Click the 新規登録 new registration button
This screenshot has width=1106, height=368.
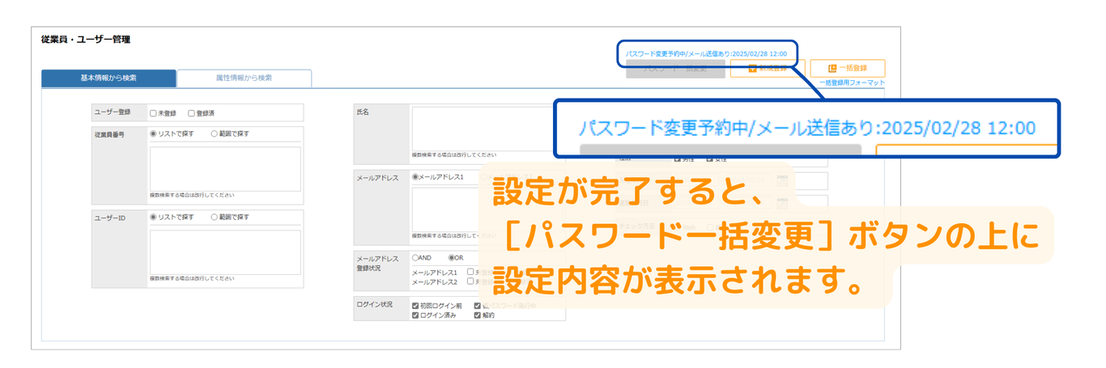point(768,69)
